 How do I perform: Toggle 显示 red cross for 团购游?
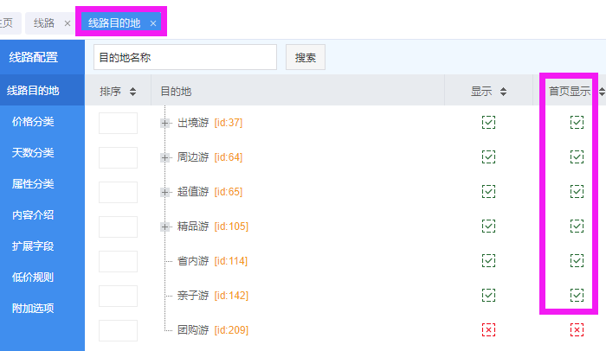tap(488, 329)
